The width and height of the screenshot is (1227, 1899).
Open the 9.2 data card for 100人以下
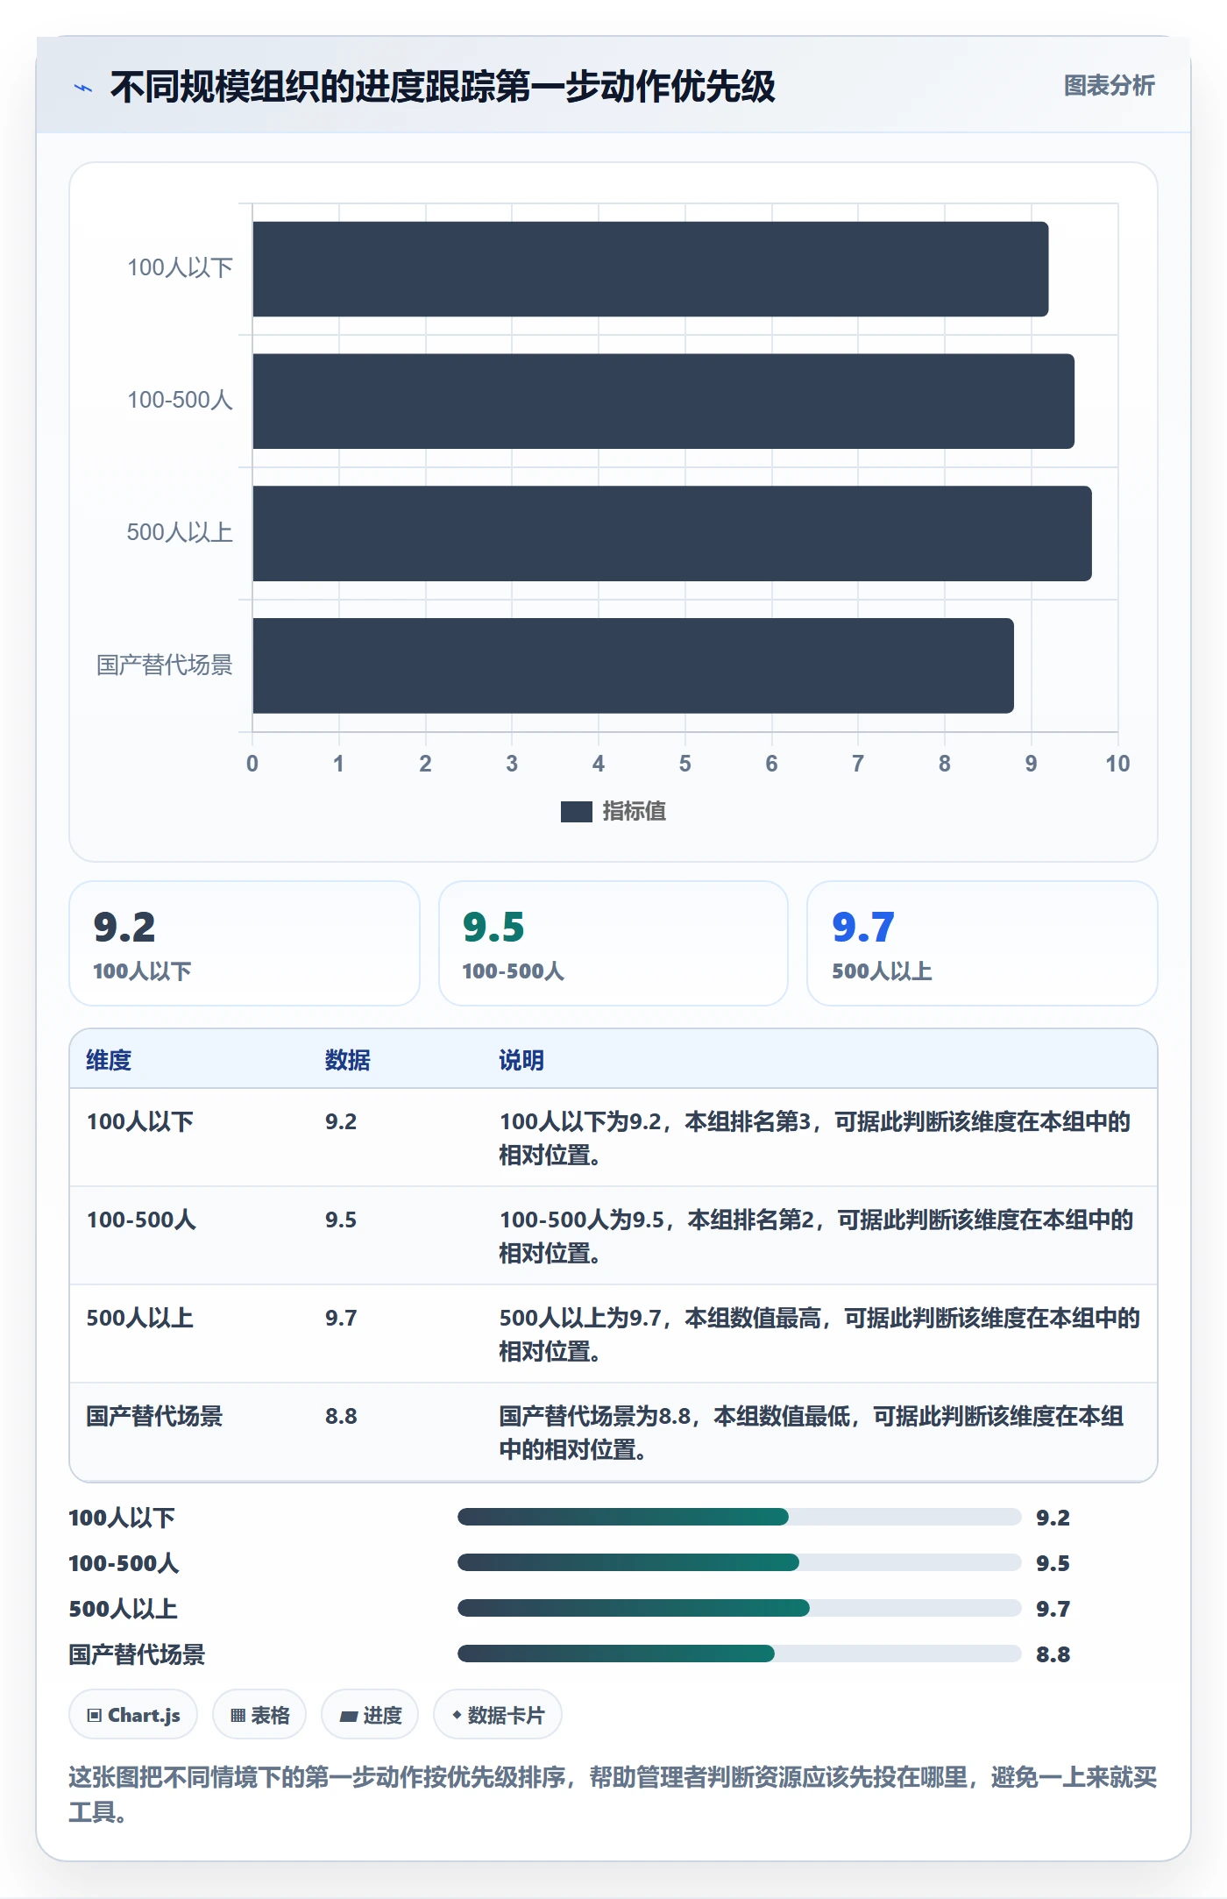[245, 943]
